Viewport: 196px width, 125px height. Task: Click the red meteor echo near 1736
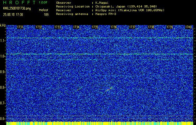click(x=109, y=89)
